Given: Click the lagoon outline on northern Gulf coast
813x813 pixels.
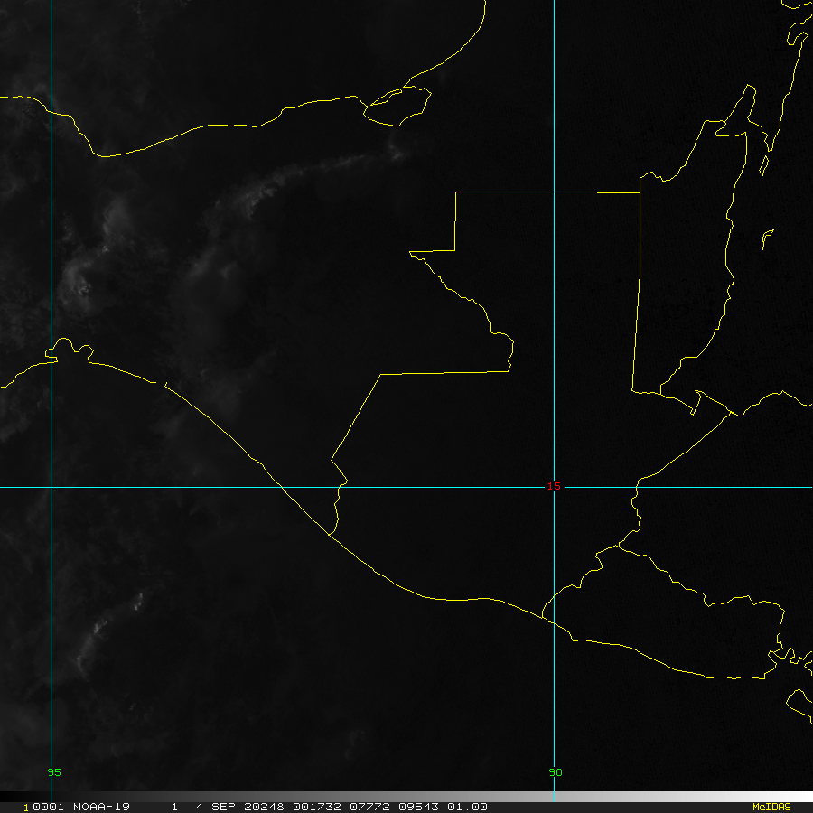Looking at the screenshot, I should [397, 107].
